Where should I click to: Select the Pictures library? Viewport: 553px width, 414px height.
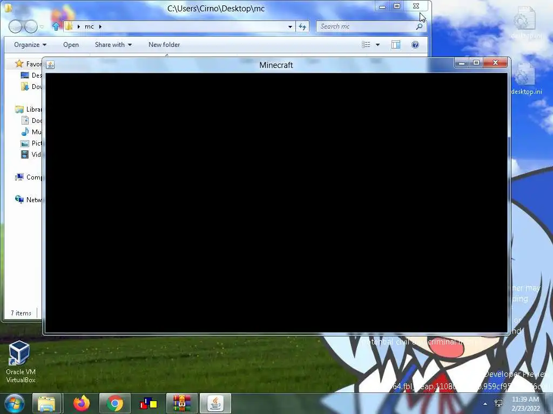[31, 143]
